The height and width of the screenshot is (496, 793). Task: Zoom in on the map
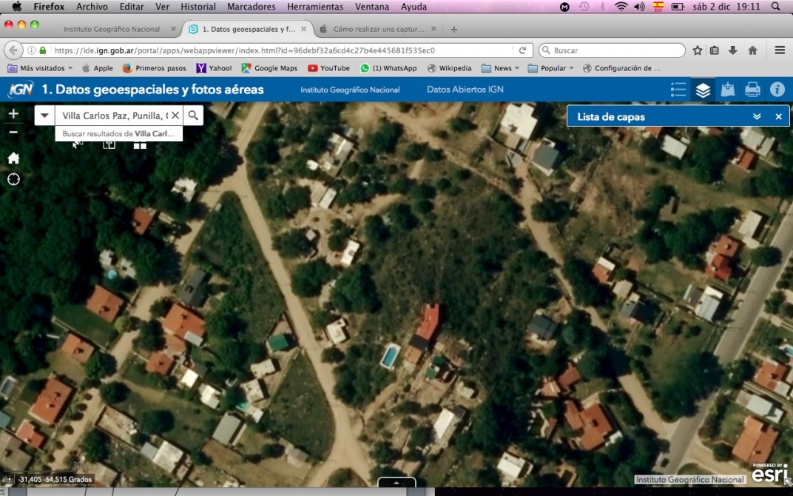13,114
